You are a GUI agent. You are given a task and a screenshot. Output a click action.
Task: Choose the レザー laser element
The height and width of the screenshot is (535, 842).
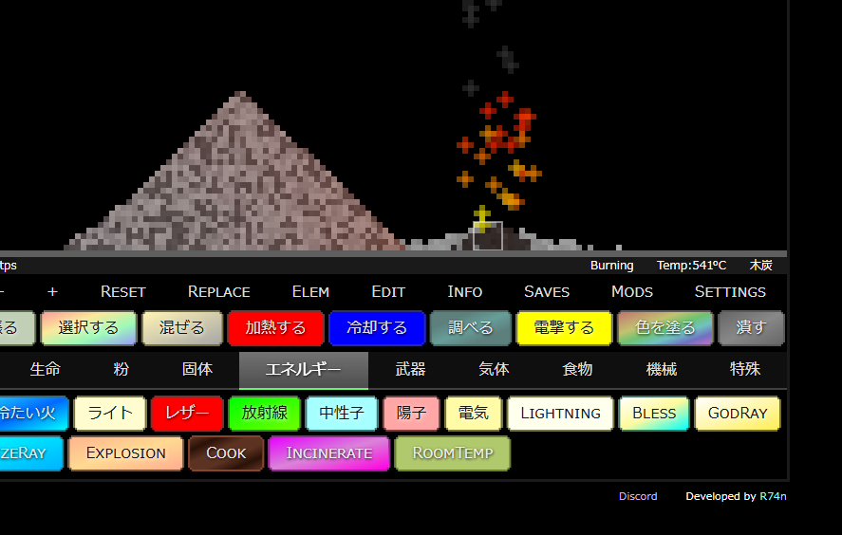[187, 414]
